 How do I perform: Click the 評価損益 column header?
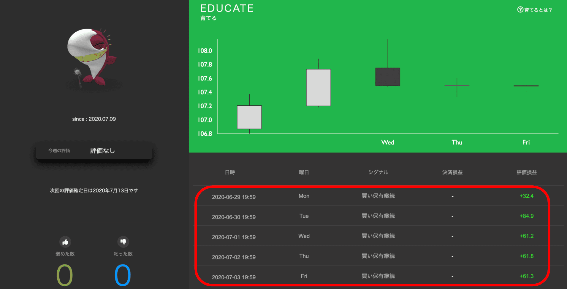point(527,172)
